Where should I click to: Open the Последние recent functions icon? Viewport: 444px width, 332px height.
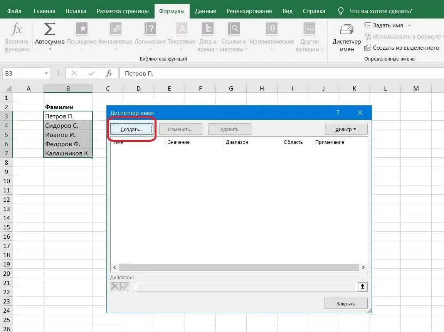point(82,29)
